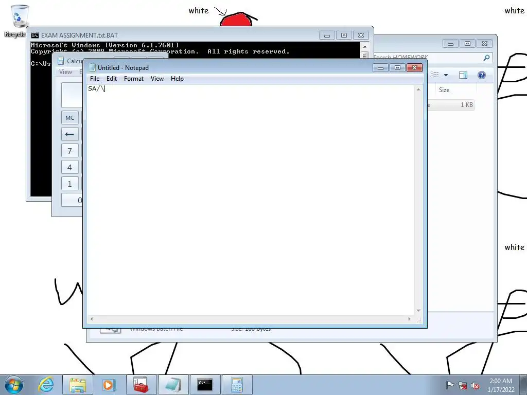This screenshot has width=527, height=395.
Task: Click the Calculator title bar icon
Action: (x=61, y=61)
